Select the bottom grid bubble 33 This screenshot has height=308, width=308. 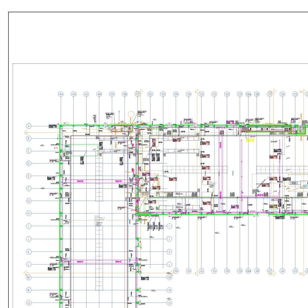[189, 271]
